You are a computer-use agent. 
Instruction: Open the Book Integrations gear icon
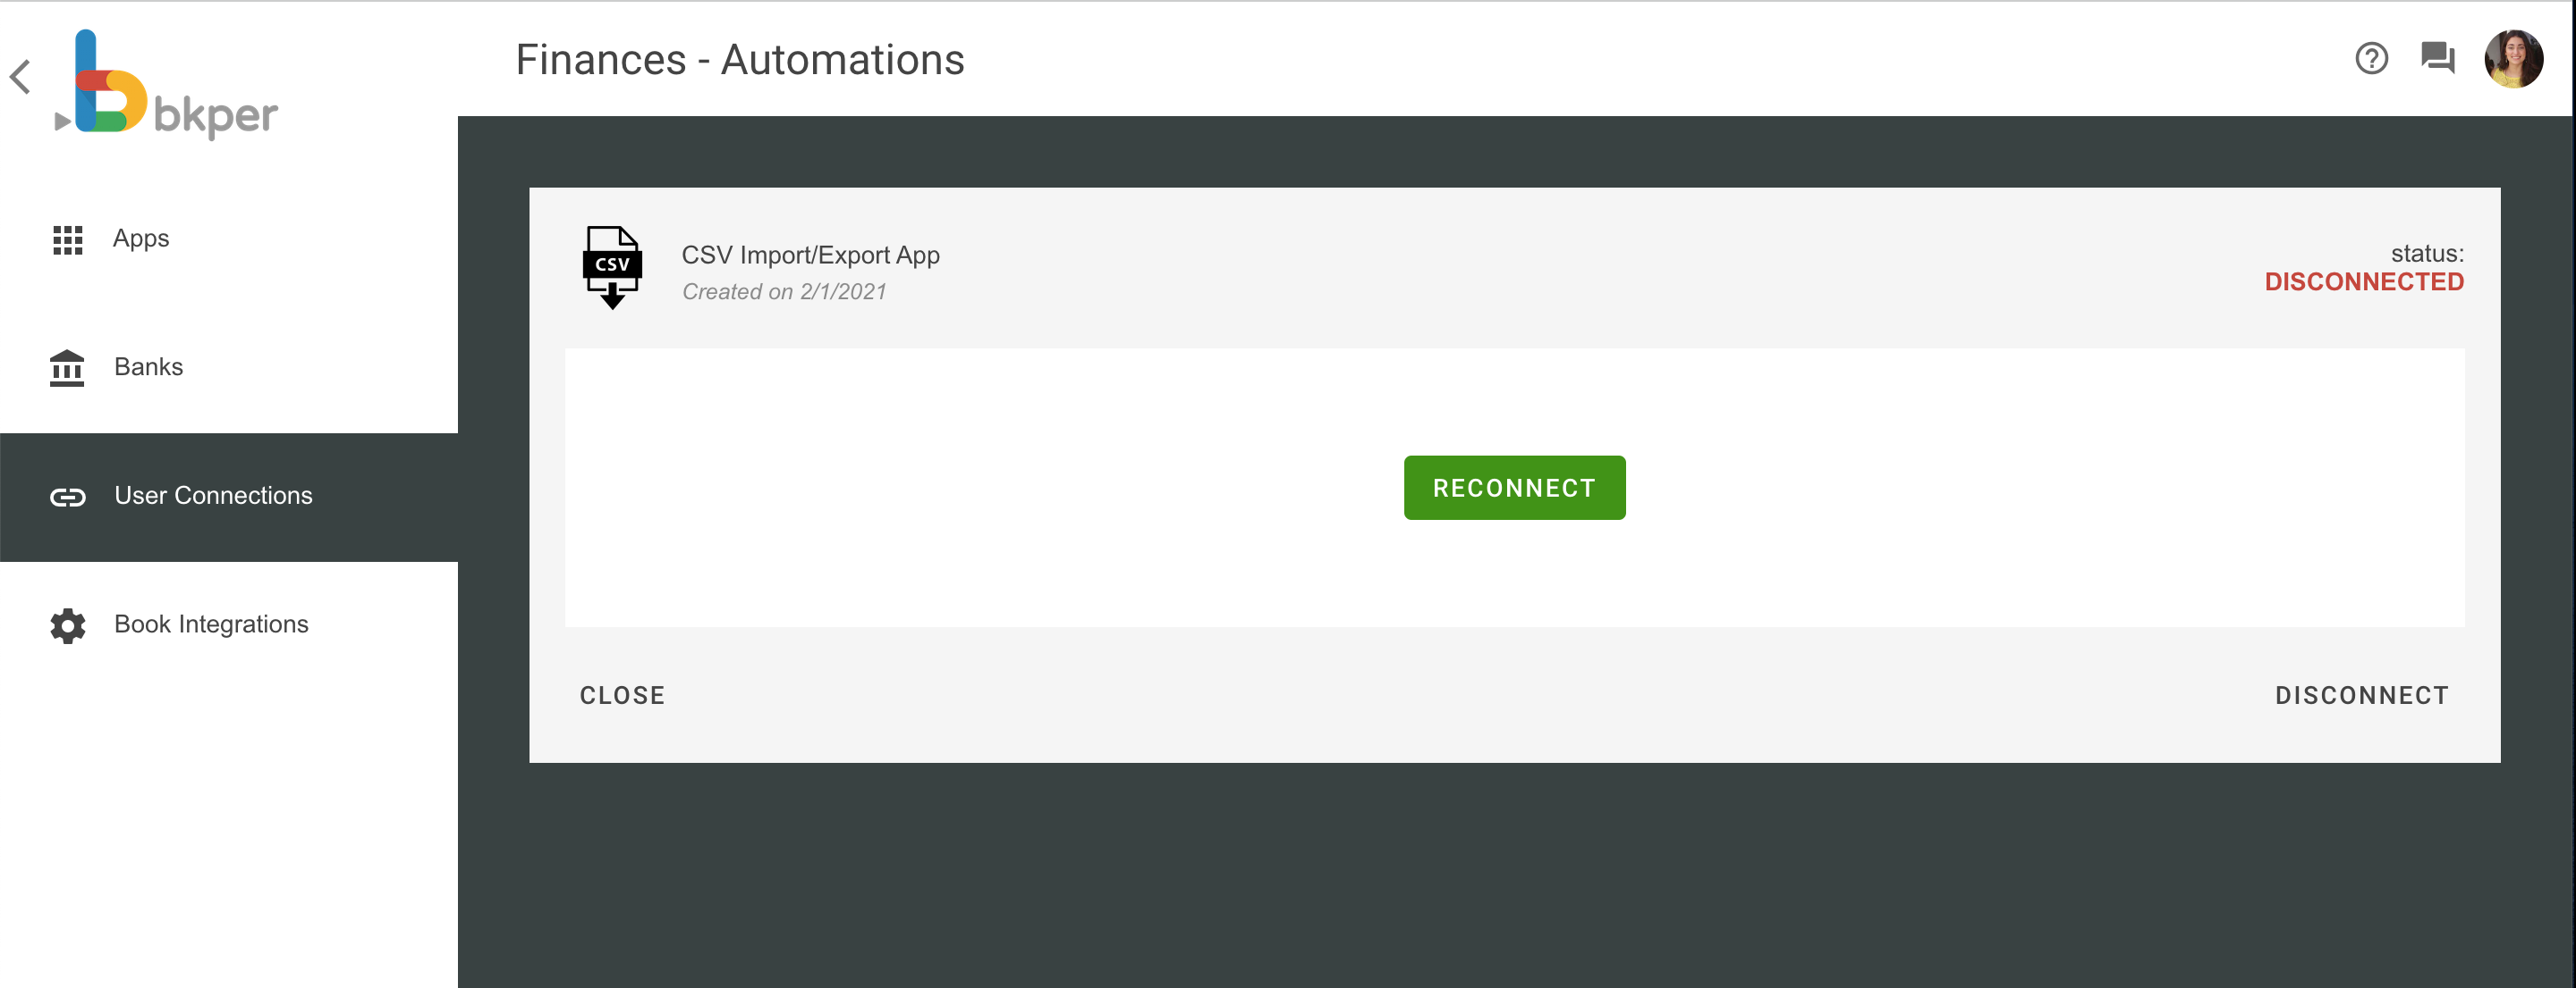point(66,625)
